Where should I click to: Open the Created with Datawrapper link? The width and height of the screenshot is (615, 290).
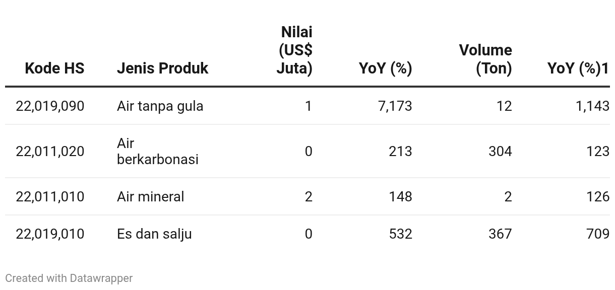pos(69,278)
